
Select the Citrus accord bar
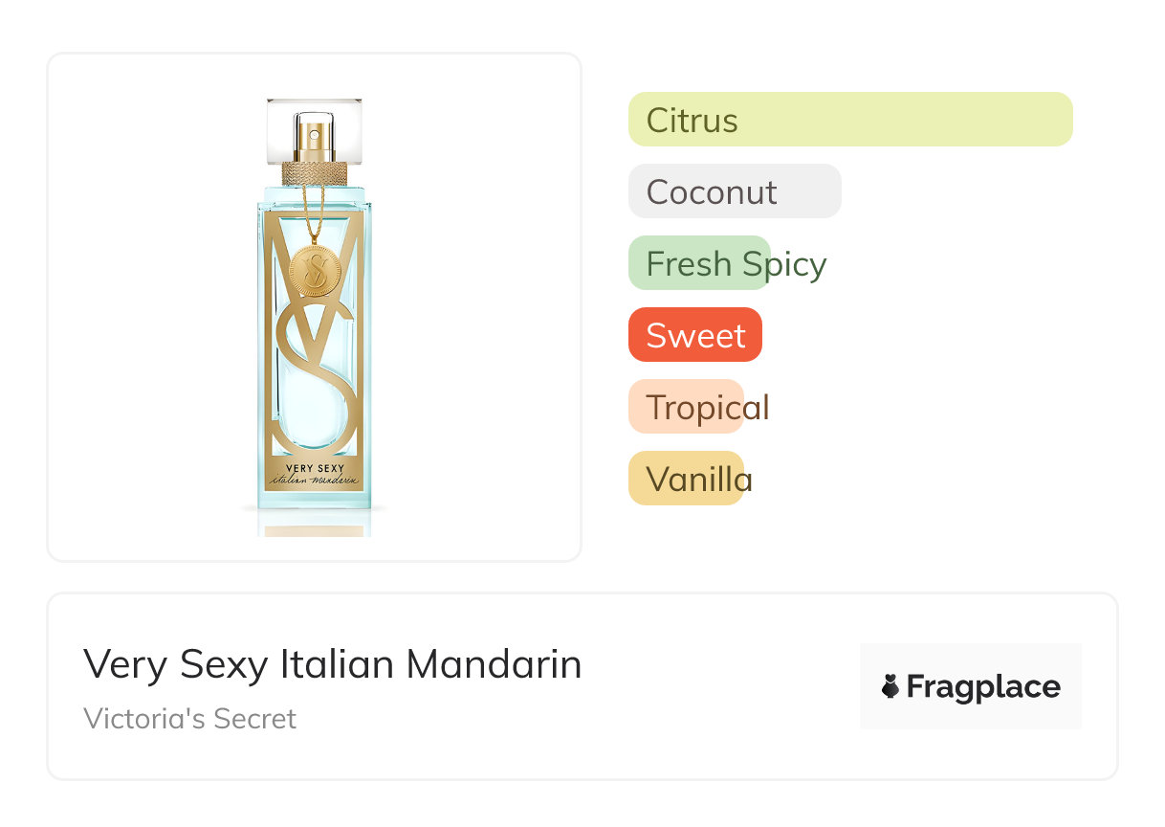(x=850, y=120)
